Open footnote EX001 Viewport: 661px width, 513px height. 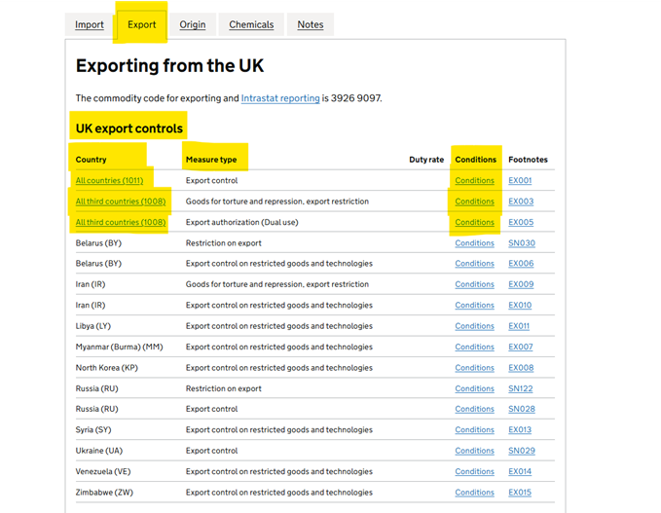click(520, 181)
